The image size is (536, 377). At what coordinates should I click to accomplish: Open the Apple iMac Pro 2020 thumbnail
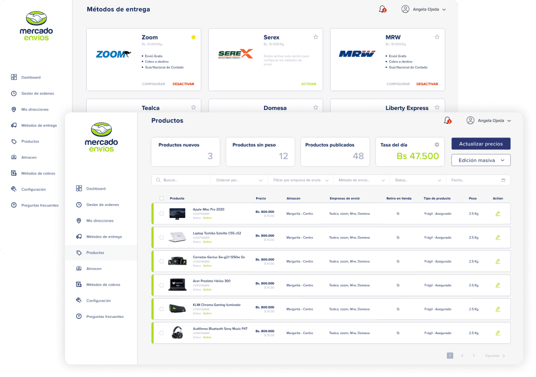177,213
